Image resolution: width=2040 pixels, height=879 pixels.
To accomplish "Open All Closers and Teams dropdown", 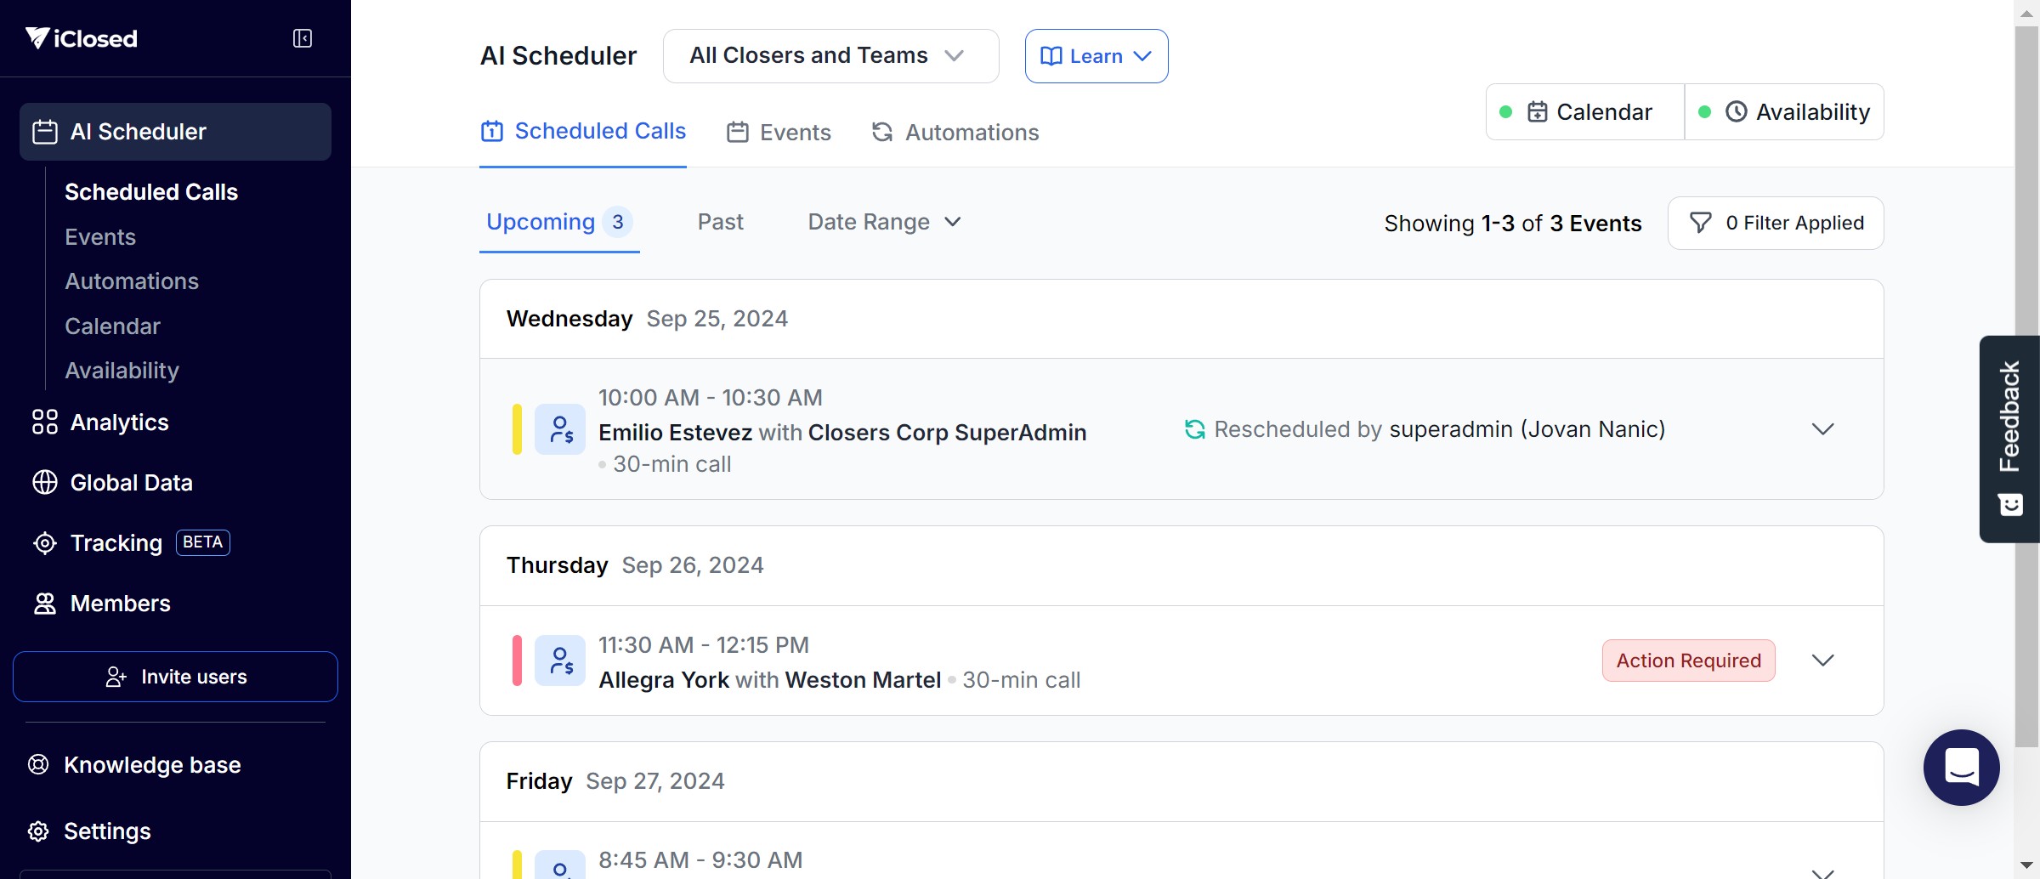I will click(830, 56).
